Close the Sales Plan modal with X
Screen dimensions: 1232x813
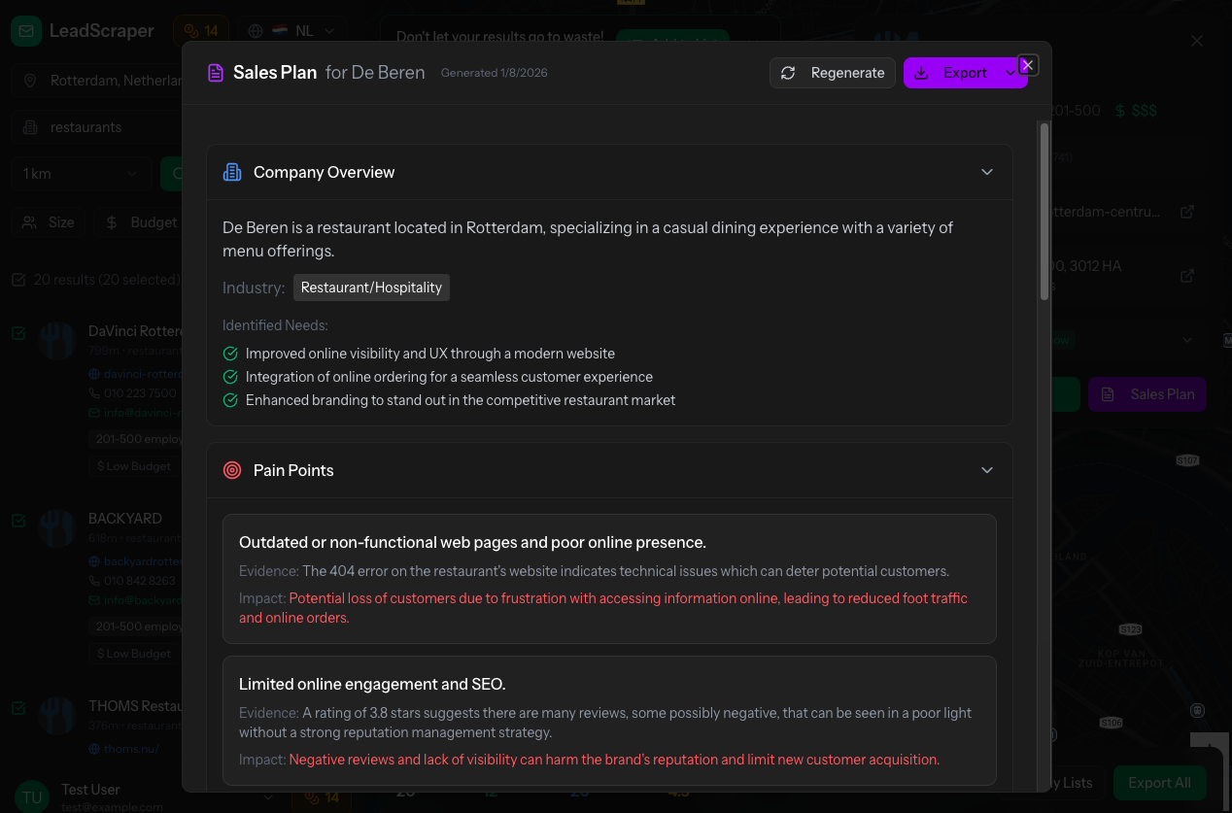(1028, 65)
